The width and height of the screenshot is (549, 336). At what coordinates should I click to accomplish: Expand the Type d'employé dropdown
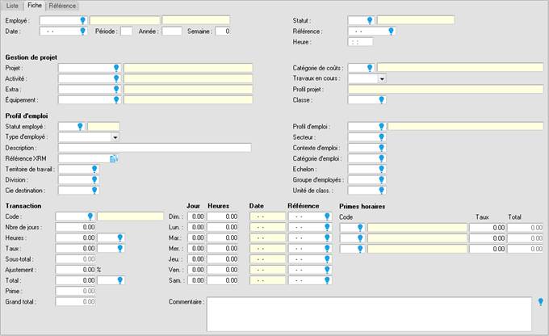[115, 137]
